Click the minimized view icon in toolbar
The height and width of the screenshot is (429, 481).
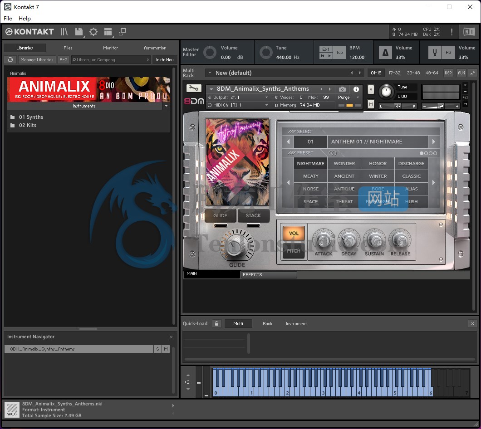pyautogui.click(x=123, y=32)
